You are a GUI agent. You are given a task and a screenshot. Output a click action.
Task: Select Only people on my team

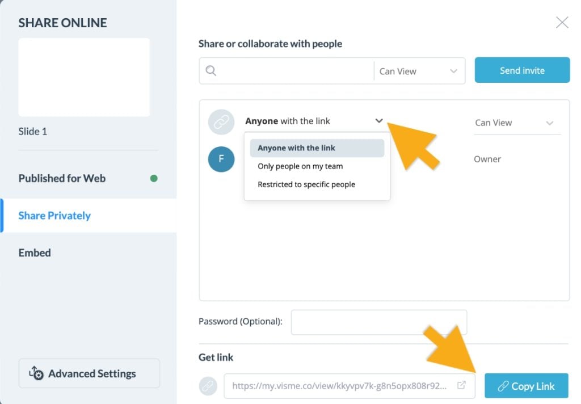coord(300,166)
